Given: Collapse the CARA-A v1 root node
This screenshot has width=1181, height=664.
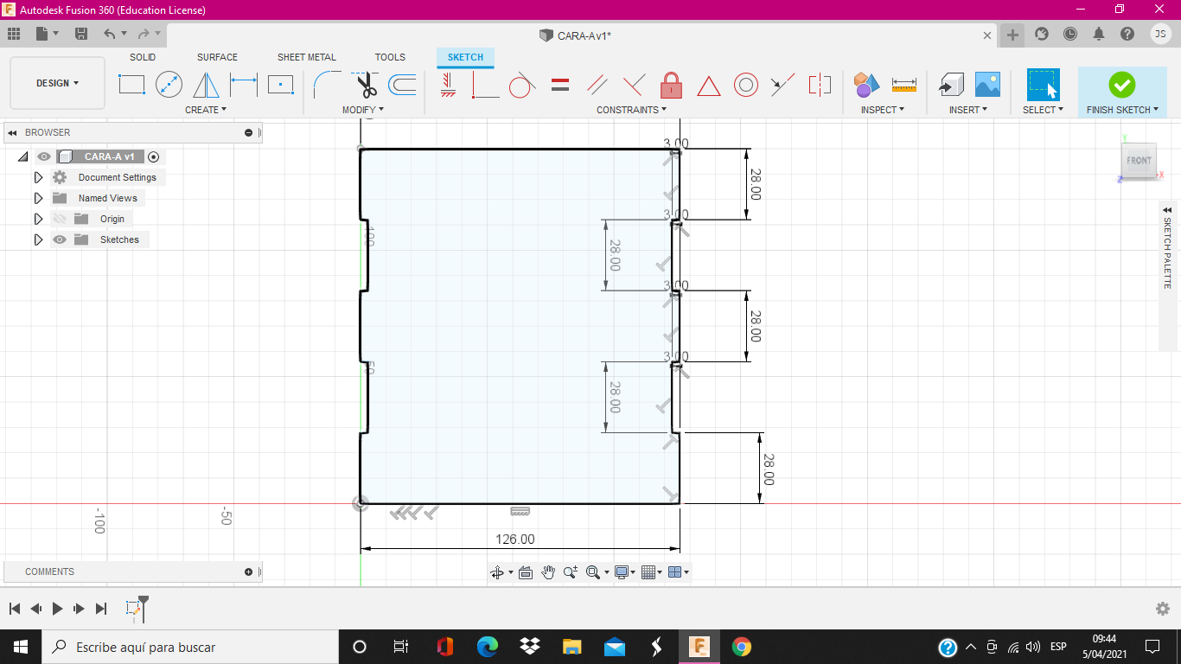Looking at the screenshot, I should [22, 156].
